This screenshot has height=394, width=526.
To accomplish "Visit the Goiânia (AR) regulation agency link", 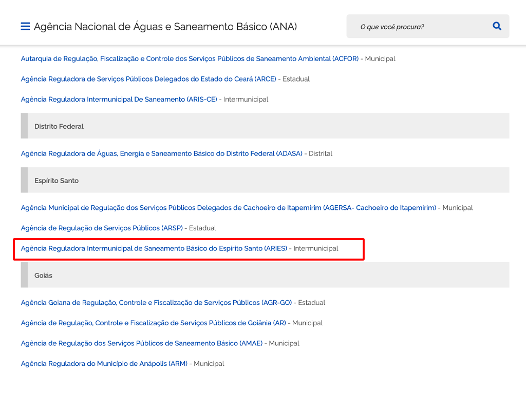I will click(x=153, y=323).
